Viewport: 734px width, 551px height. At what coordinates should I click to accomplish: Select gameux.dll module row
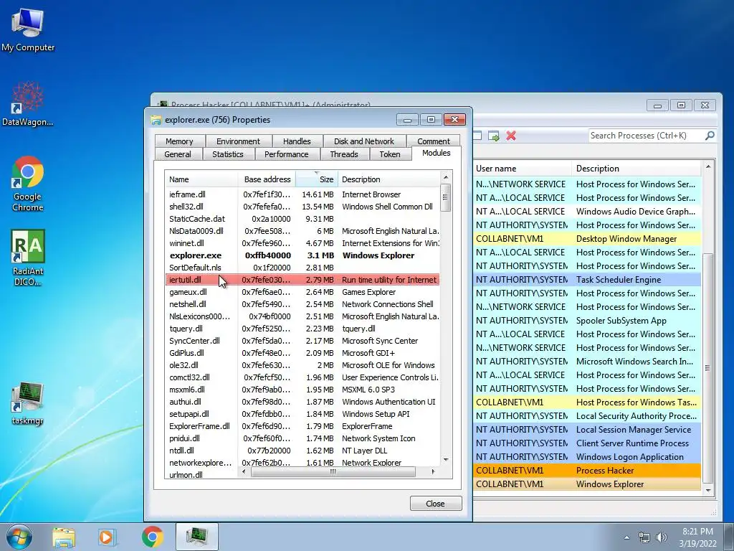coord(302,292)
